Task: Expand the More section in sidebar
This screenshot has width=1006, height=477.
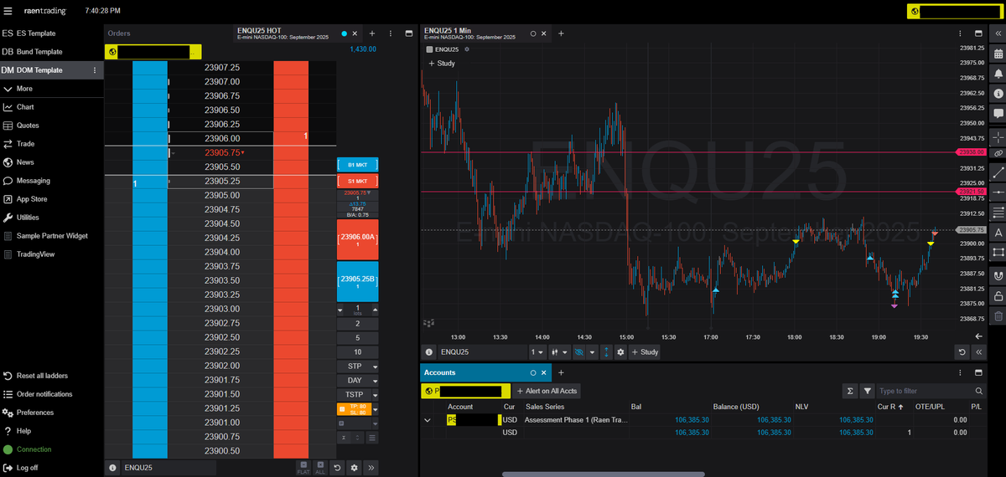Action: pyautogui.click(x=52, y=89)
